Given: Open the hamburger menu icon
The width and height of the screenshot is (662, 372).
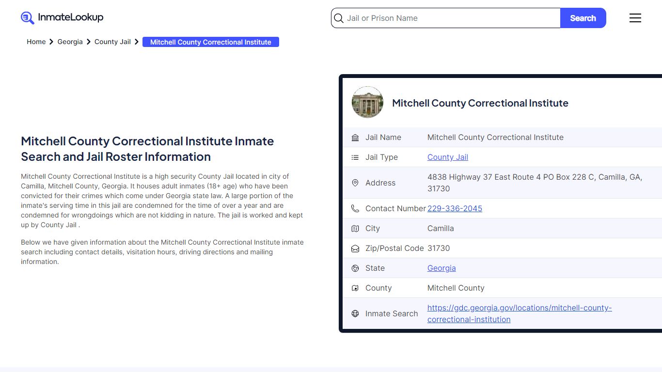Looking at the screenshot, I should 635,18.
